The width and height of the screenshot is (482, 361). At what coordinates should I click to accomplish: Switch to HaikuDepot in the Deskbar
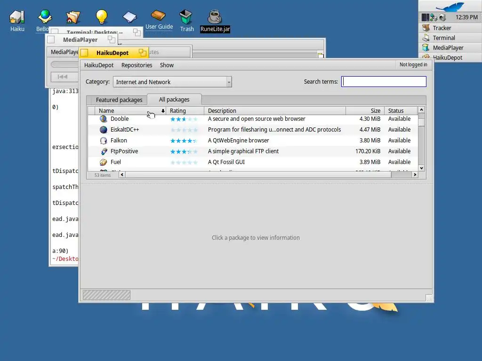point(450,57)
